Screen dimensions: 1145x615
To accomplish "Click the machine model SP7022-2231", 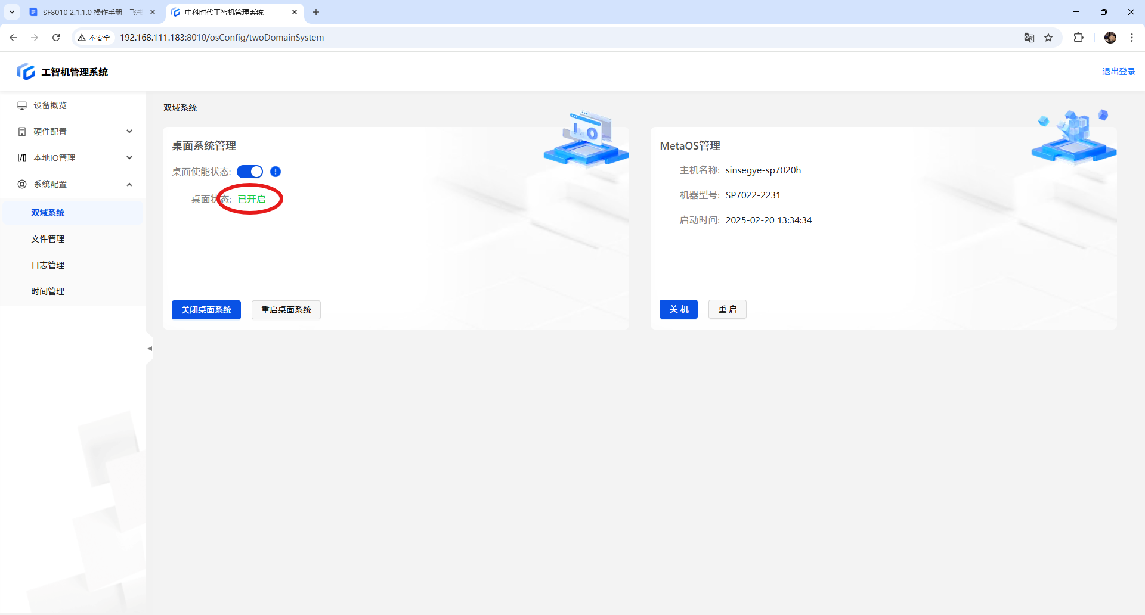I will click(x=753, y=195).
